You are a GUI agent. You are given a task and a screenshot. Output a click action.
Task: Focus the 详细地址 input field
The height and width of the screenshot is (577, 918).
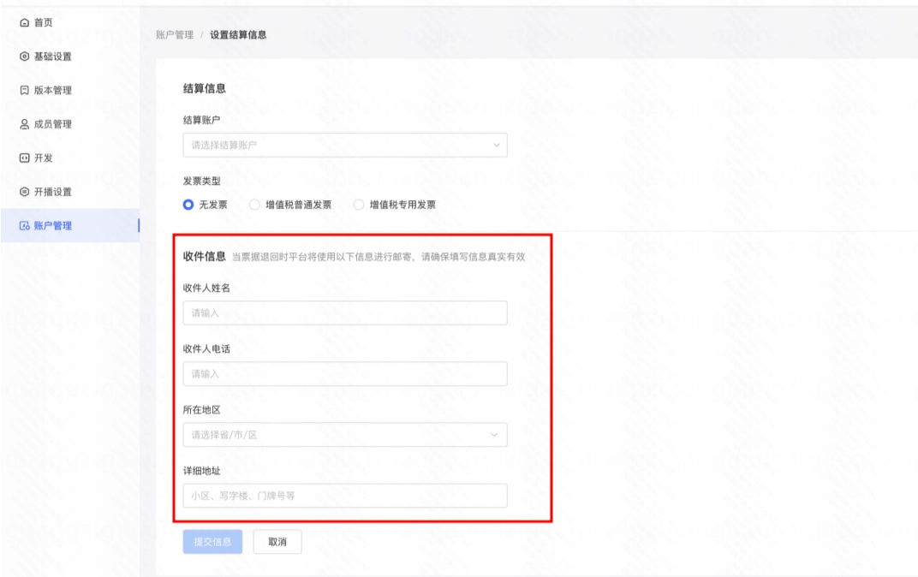click(345, 496)
